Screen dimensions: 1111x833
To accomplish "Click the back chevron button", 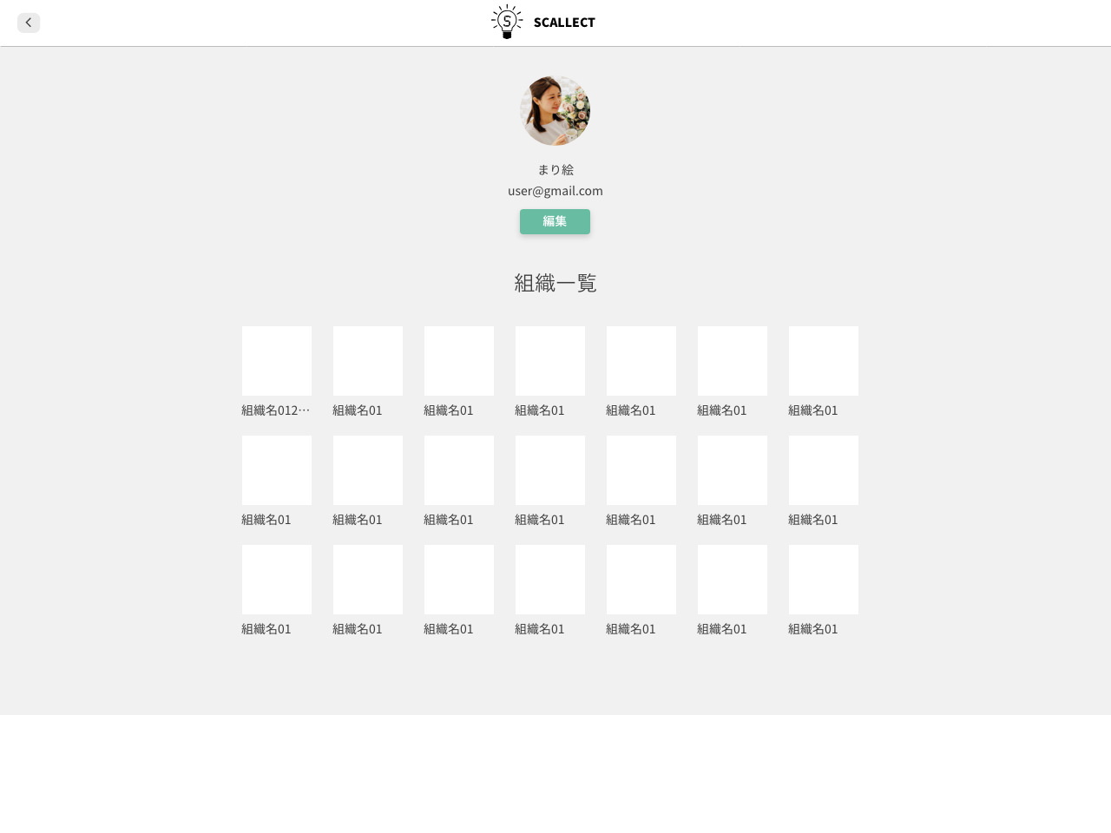I will [x=29, y=23].
